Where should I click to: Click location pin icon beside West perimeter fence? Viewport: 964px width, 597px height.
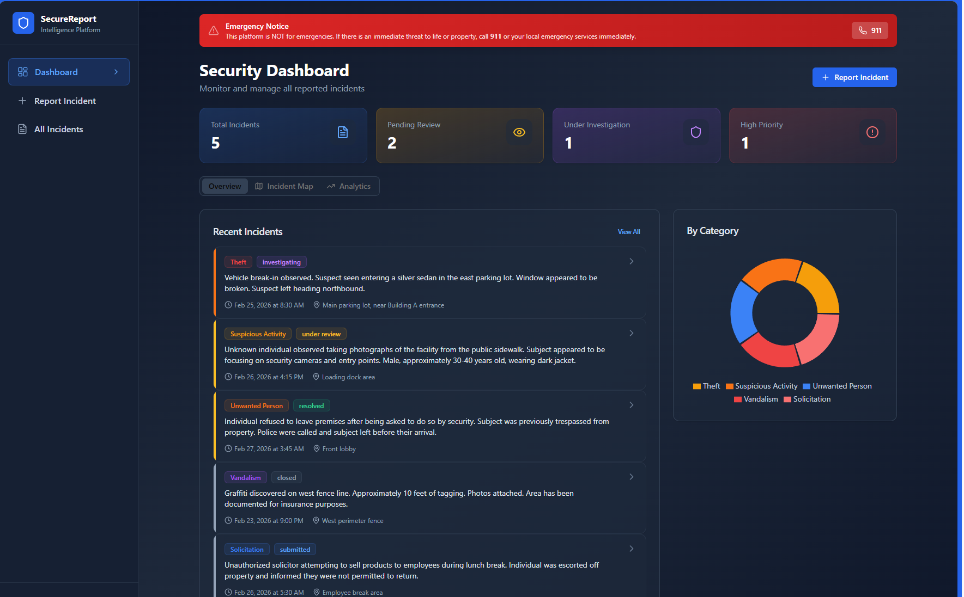316,520
